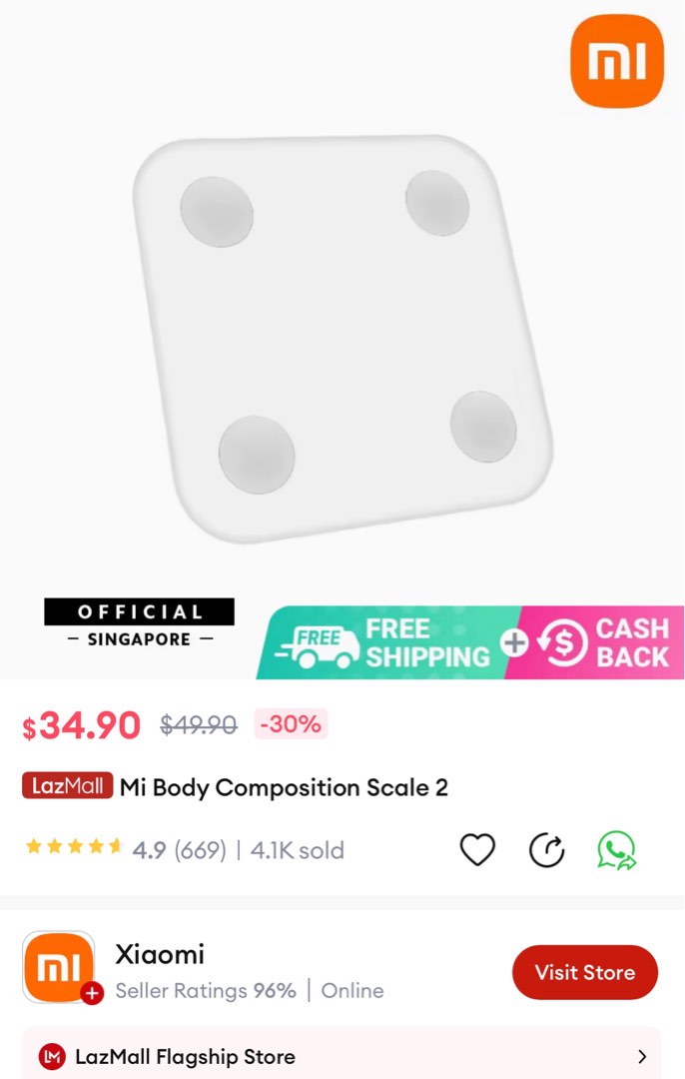Share the product via the share icon

[x=546, y=849]
